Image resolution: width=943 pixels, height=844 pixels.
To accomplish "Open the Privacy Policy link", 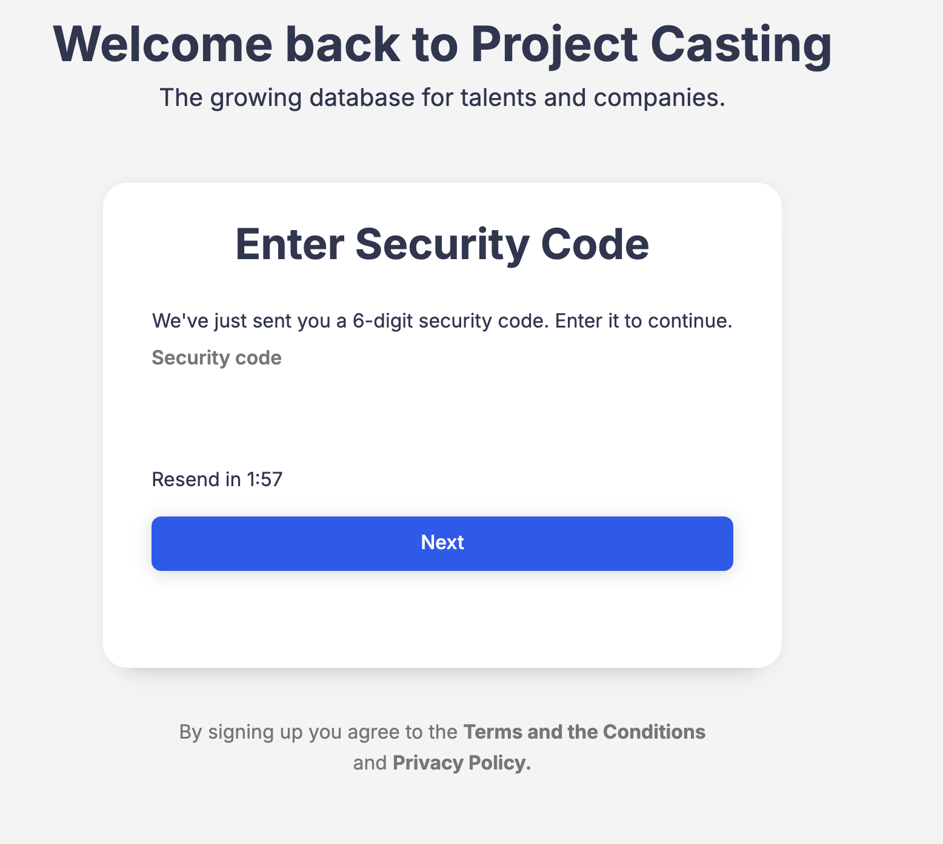I will [461, 763].
